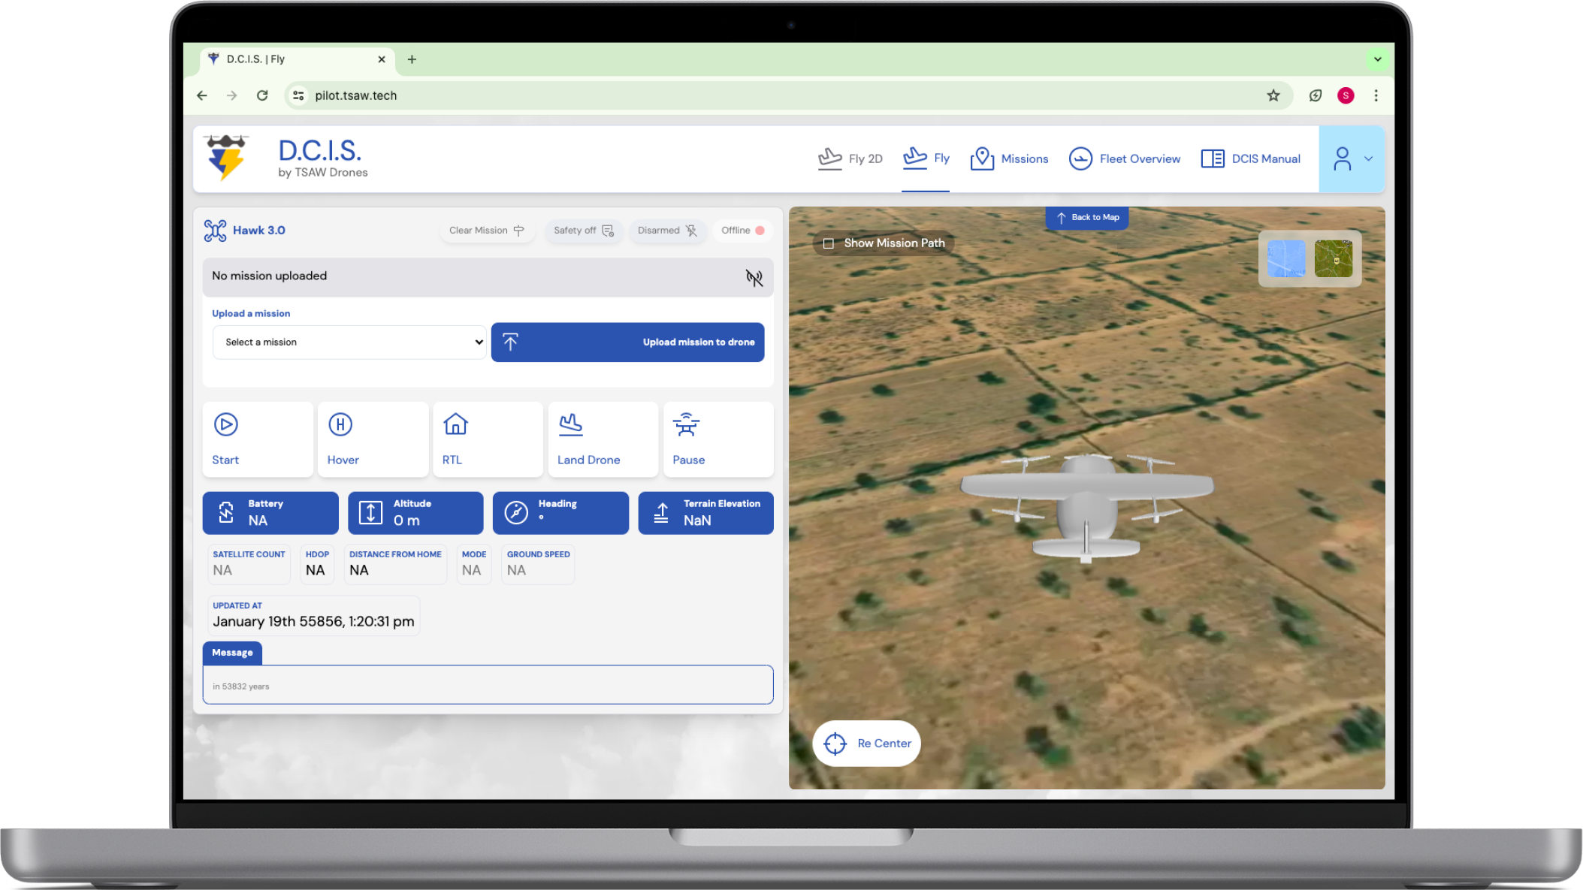1583x890 pixels.
Task: Click the Land Drone icon
Action: click(570, 424)
